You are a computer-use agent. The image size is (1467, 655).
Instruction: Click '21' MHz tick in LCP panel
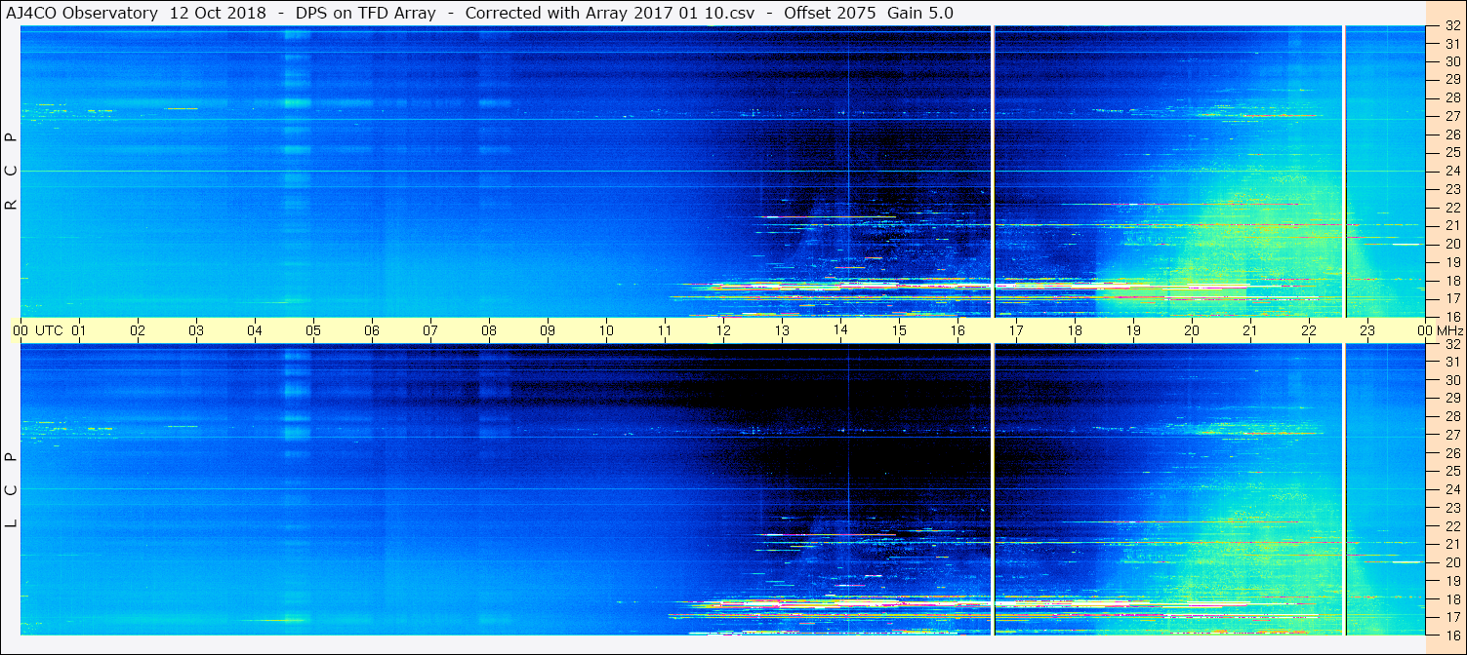pos(1452,544)
